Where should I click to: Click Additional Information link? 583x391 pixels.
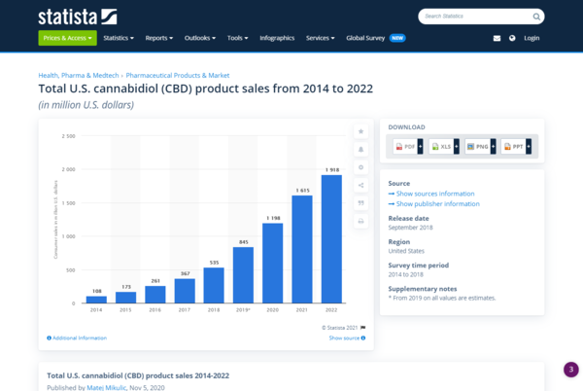(77, 338)
